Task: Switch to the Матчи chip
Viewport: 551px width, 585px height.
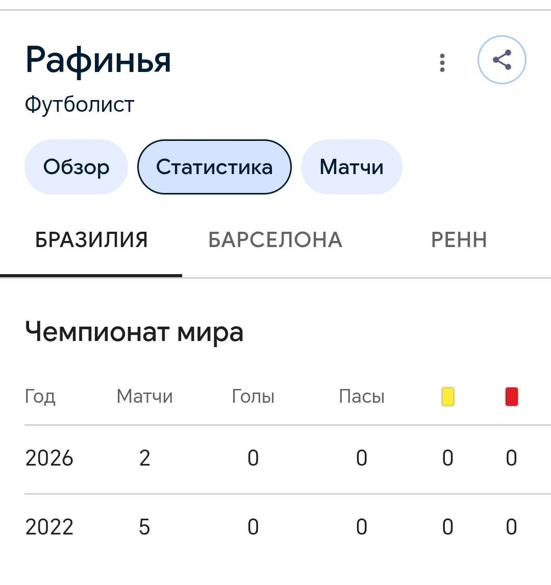Action: pos(352,167)
